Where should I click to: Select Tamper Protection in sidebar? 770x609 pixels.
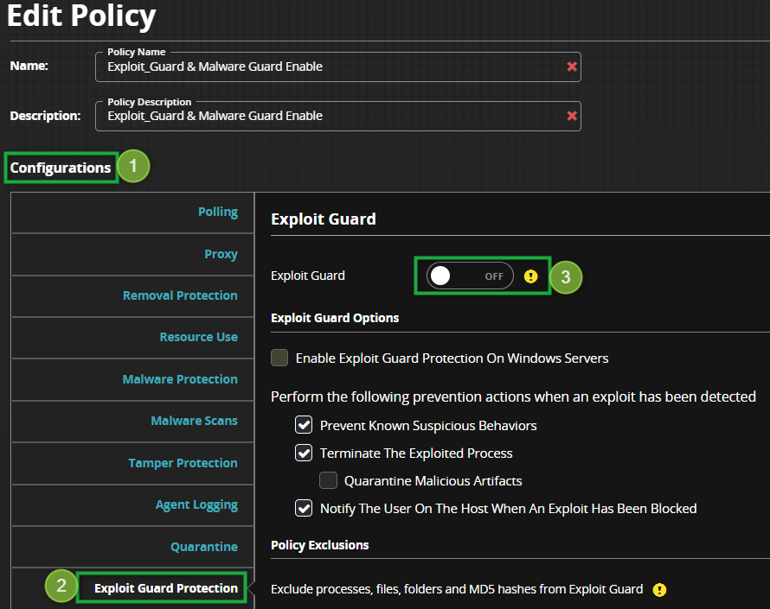183,463
